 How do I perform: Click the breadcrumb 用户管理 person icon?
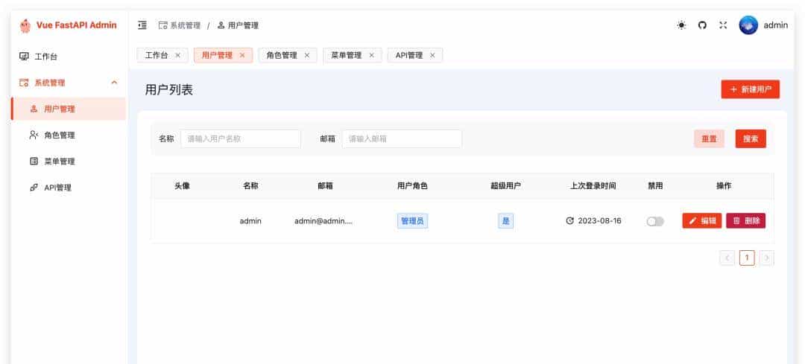tap(221, 25)
